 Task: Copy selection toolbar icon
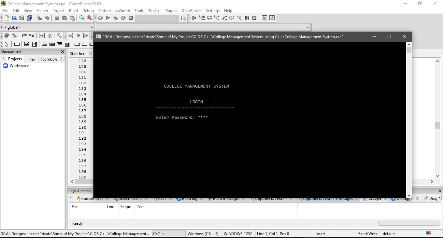64,18
